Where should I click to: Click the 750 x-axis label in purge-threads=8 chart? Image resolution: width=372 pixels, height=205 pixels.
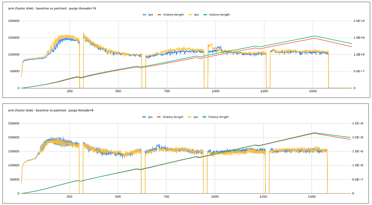166,197
